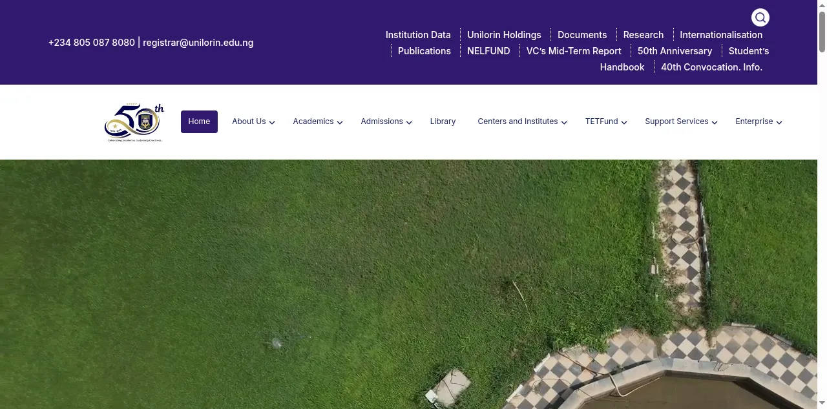827x409 pixels.
Task: Expand the Support Services chevron
Action: (715, 122)
